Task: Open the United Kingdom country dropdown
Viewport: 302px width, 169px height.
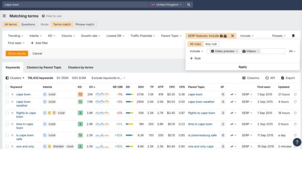Action: click(167, 5)
